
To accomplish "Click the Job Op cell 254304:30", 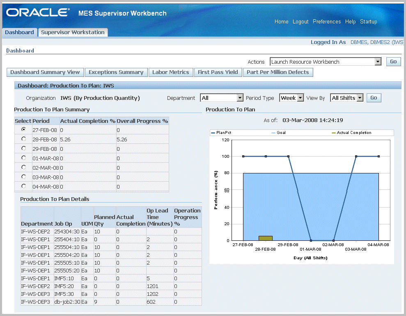I will (x=67, y=231).
